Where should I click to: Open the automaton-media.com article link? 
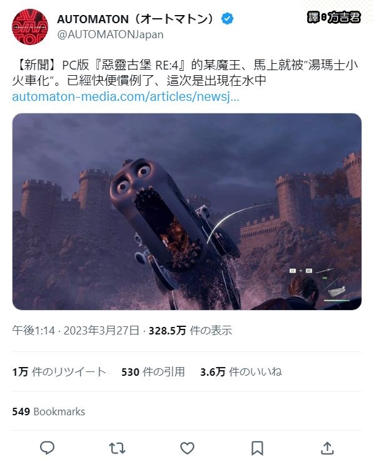[x=126, y=96]
